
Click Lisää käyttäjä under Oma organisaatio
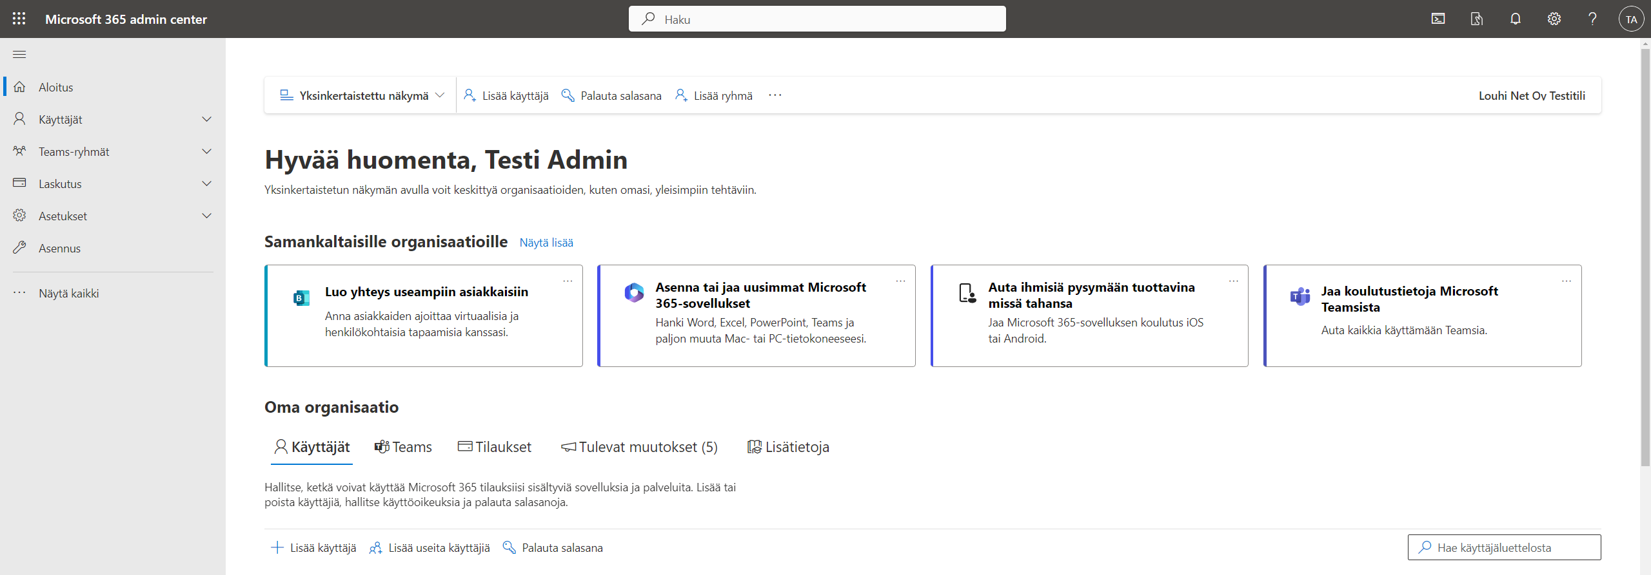click(x=313, y=547)
